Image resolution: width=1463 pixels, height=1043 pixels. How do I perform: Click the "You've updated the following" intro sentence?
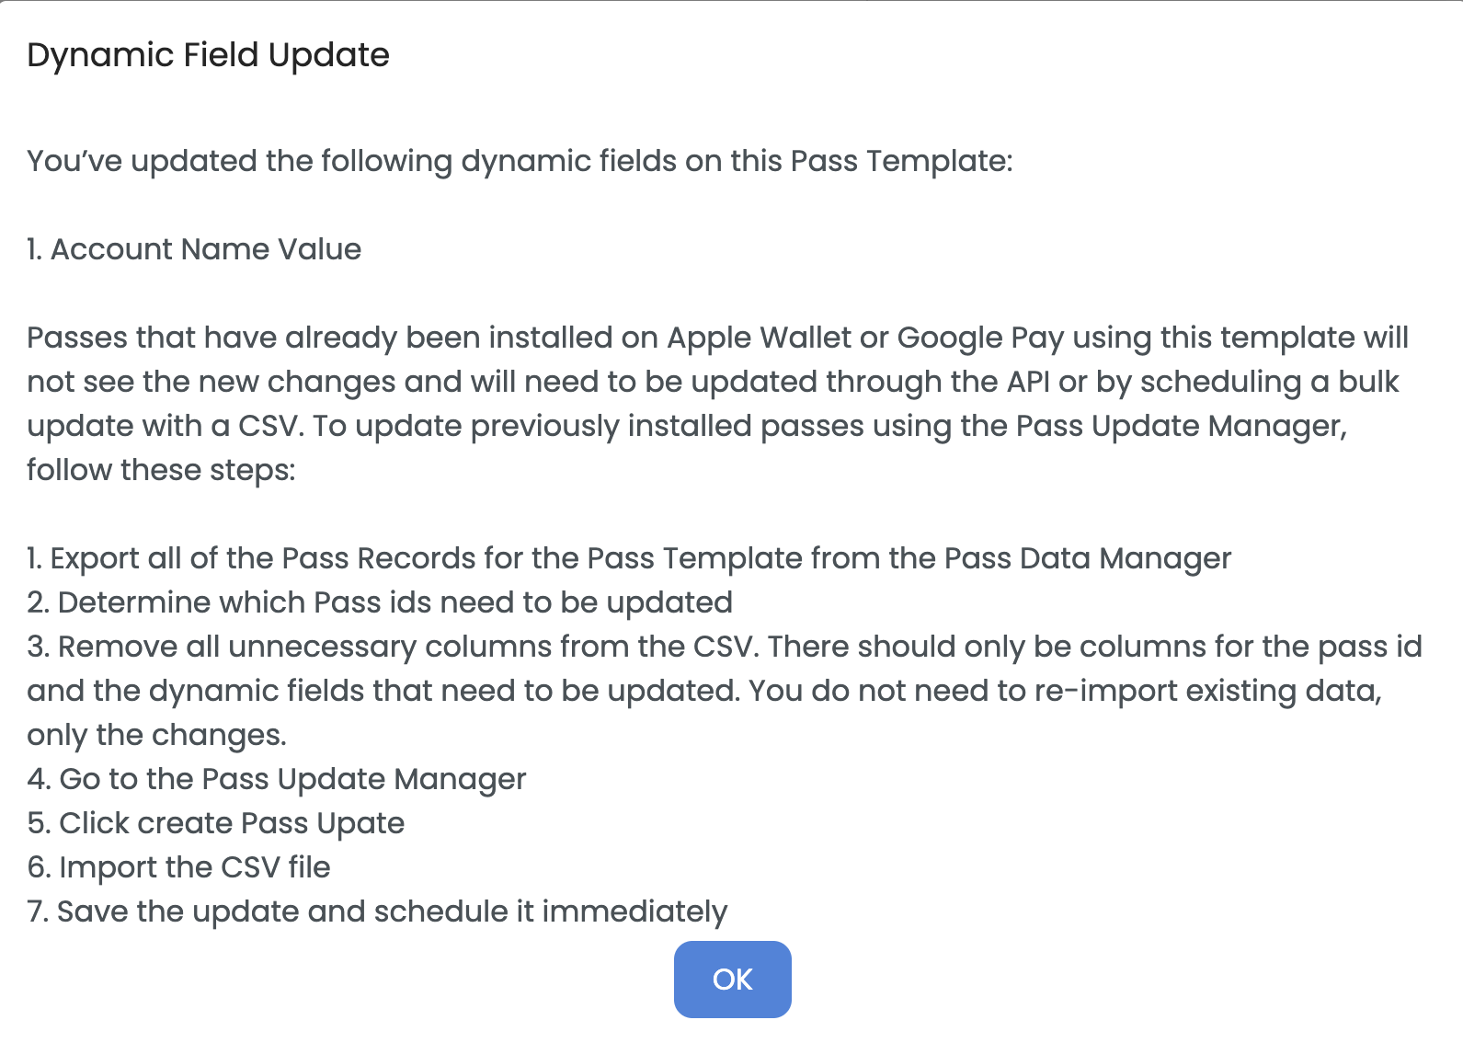coord(520,161)
